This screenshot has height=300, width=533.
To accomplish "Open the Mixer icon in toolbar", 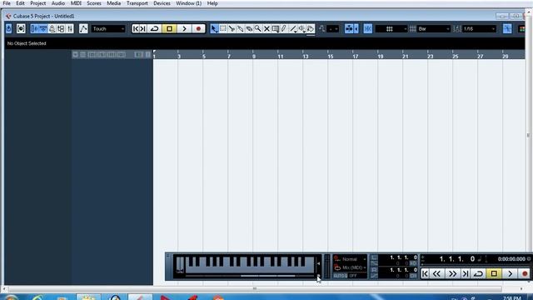I will coord(70,29).
